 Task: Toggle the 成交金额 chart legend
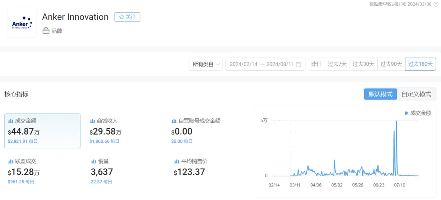[x=418, y=113]
